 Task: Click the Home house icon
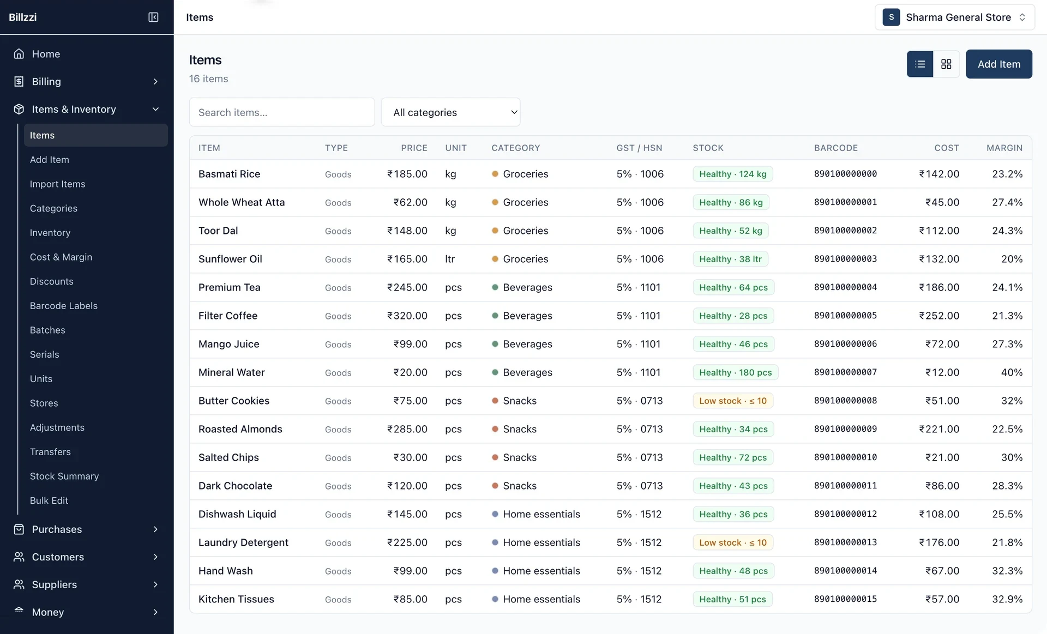(19, 54)
